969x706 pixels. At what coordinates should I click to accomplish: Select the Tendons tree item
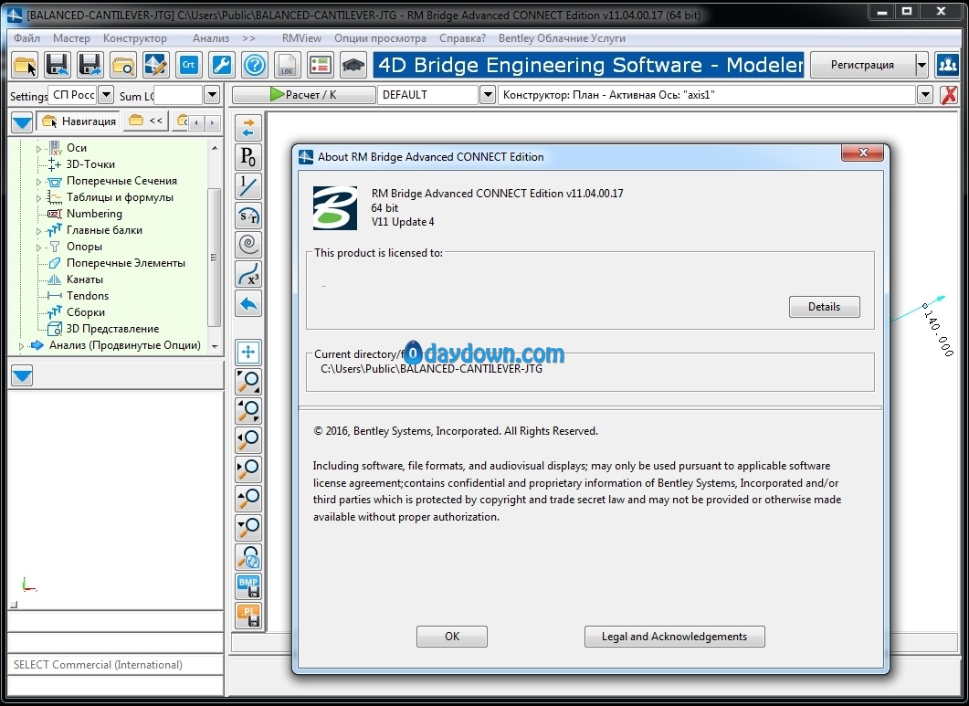[x=87, y=296]
